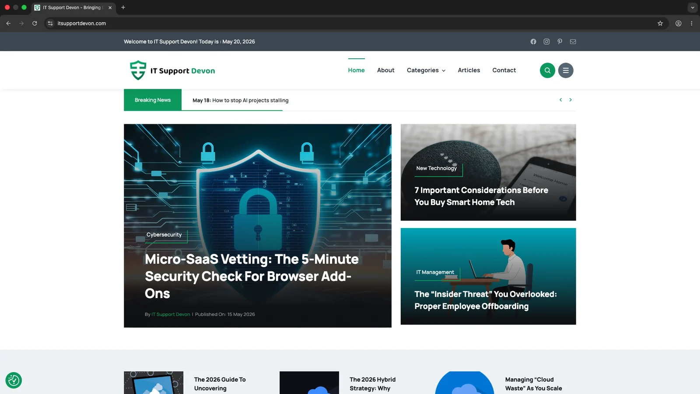Open the Contact page
The image size is (700, 394).
504,70
